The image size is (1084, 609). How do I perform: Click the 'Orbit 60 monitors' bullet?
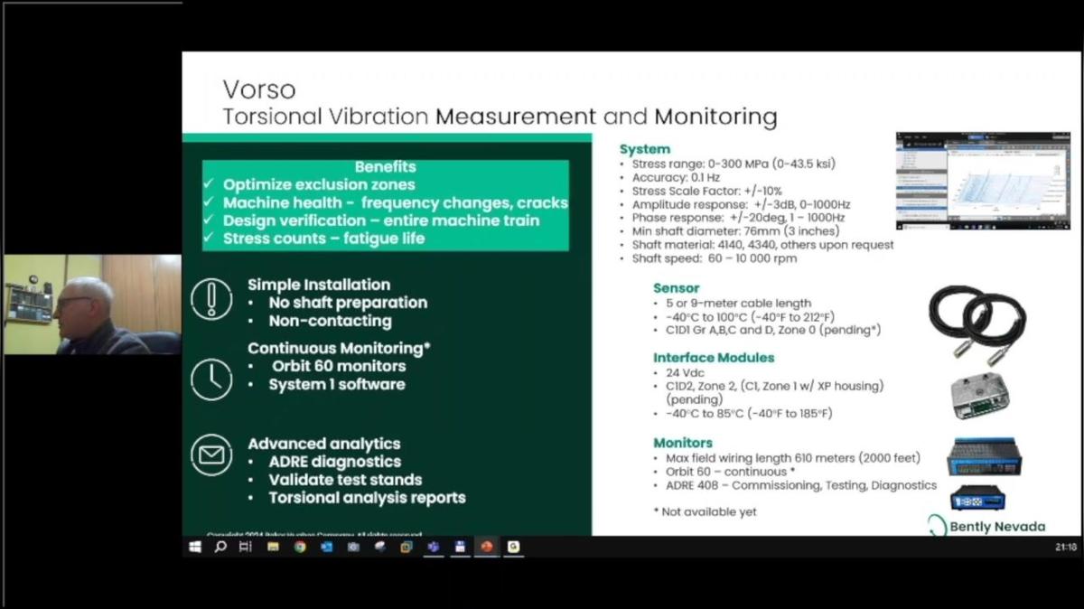339,366
